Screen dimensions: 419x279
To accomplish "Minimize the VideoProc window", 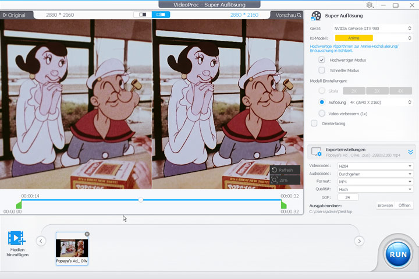I will [383, 5].
